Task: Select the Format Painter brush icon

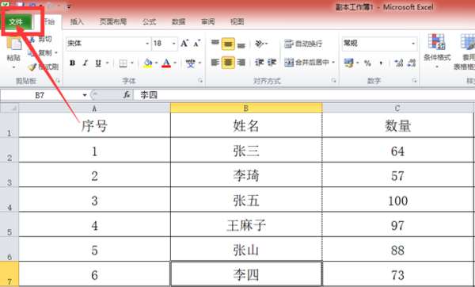Action: click(32, 67)
